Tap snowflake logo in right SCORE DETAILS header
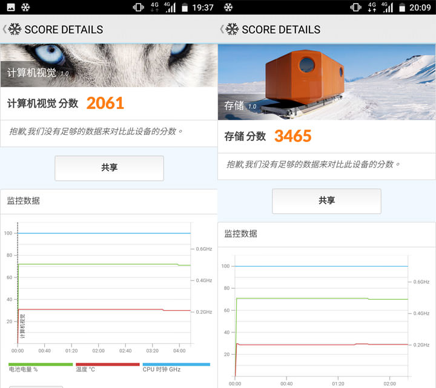This screenshot has height=388, width=436. [233, 29]
